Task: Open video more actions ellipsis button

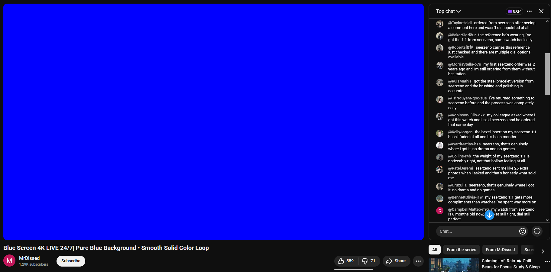Action: 418,261
